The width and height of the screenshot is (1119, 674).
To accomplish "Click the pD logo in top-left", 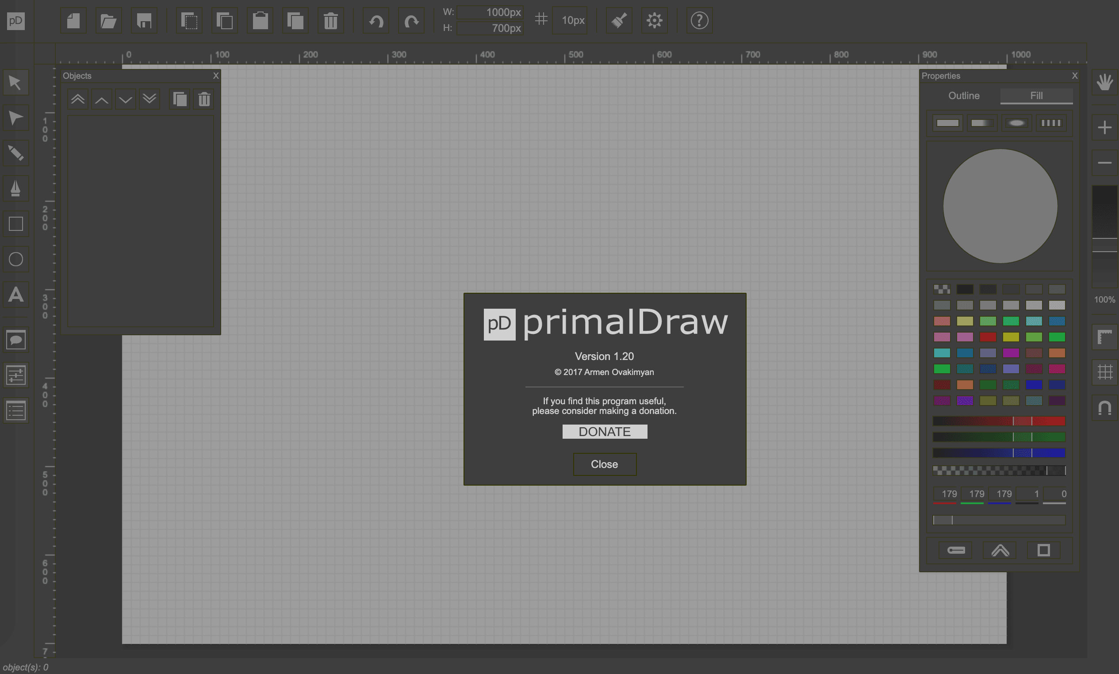I will 16,20.
